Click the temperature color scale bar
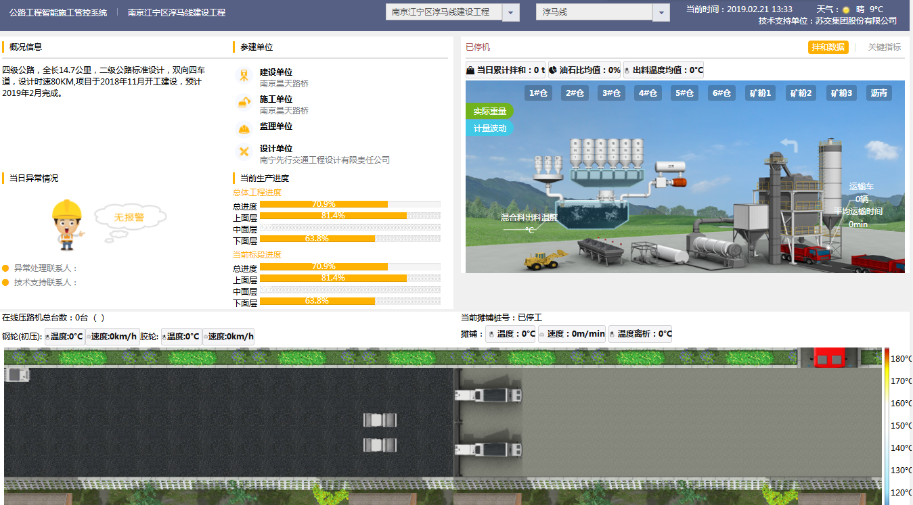913x505 pixels. [887, 426]
